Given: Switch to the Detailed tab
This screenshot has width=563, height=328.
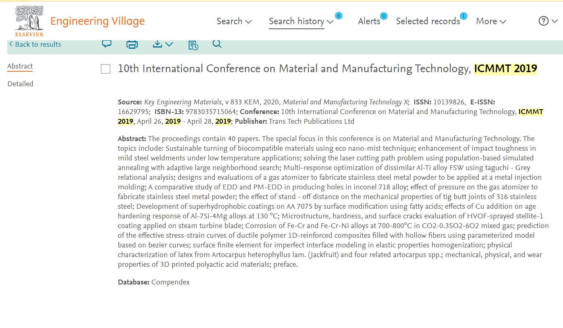Looking at the screenshot, I should click(21, 84).
